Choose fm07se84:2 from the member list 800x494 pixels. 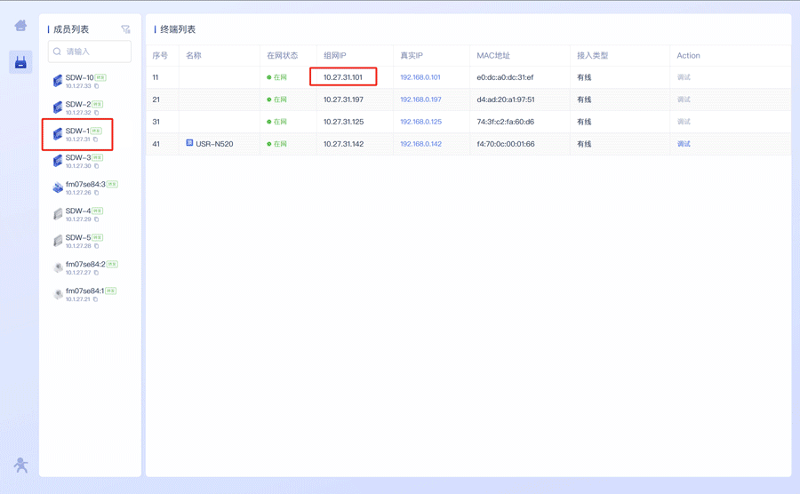(84, 265)
